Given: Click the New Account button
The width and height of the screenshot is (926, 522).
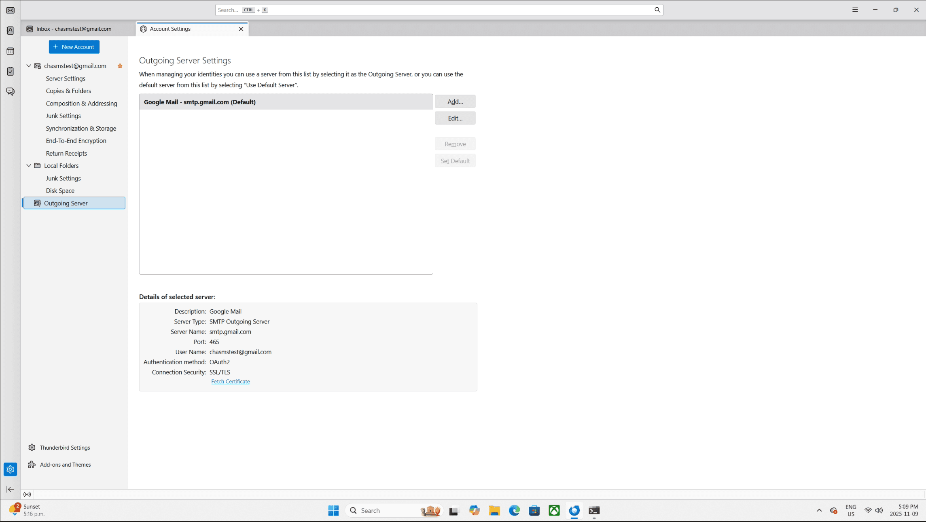Looking at the screenshot, I should 74,47.
